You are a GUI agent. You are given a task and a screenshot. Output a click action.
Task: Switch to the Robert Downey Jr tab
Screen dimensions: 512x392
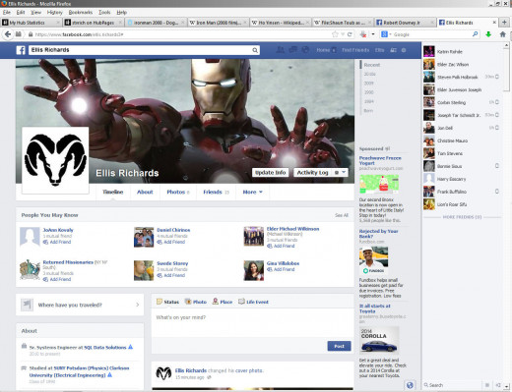pyautogui.click(x=405, y=23)
